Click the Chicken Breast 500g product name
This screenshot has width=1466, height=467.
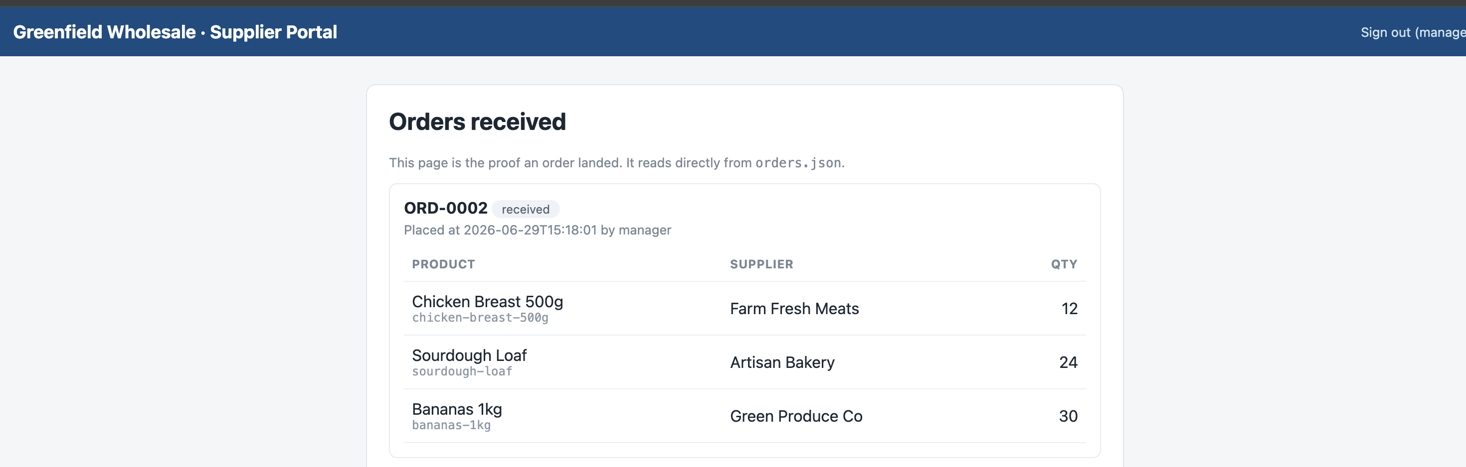tap(487, 301)
